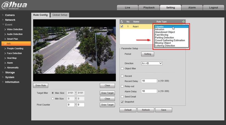The image size is (226, 125).
Task: Choose Intrusion from rule type list
Action: 160,29
